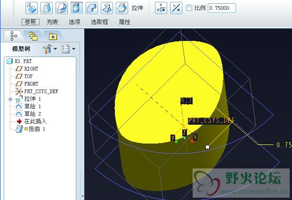This screenshot has width=292, height=200.
Task: Click the 0.75 dimension label in viewport
Action: pos(284,145)
